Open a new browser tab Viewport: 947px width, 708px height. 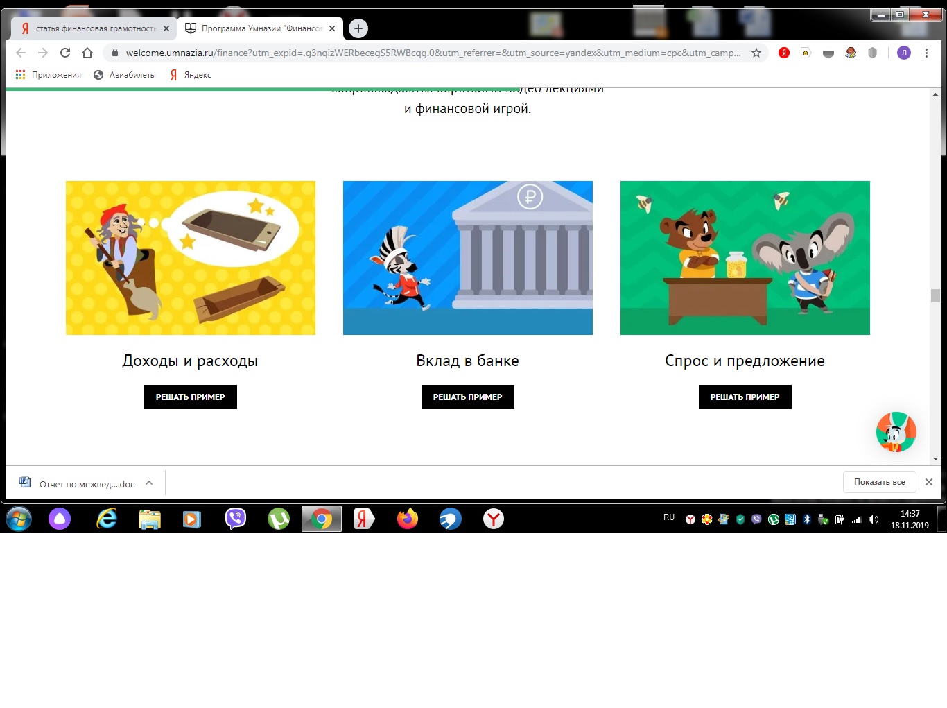tap(358, 28)
